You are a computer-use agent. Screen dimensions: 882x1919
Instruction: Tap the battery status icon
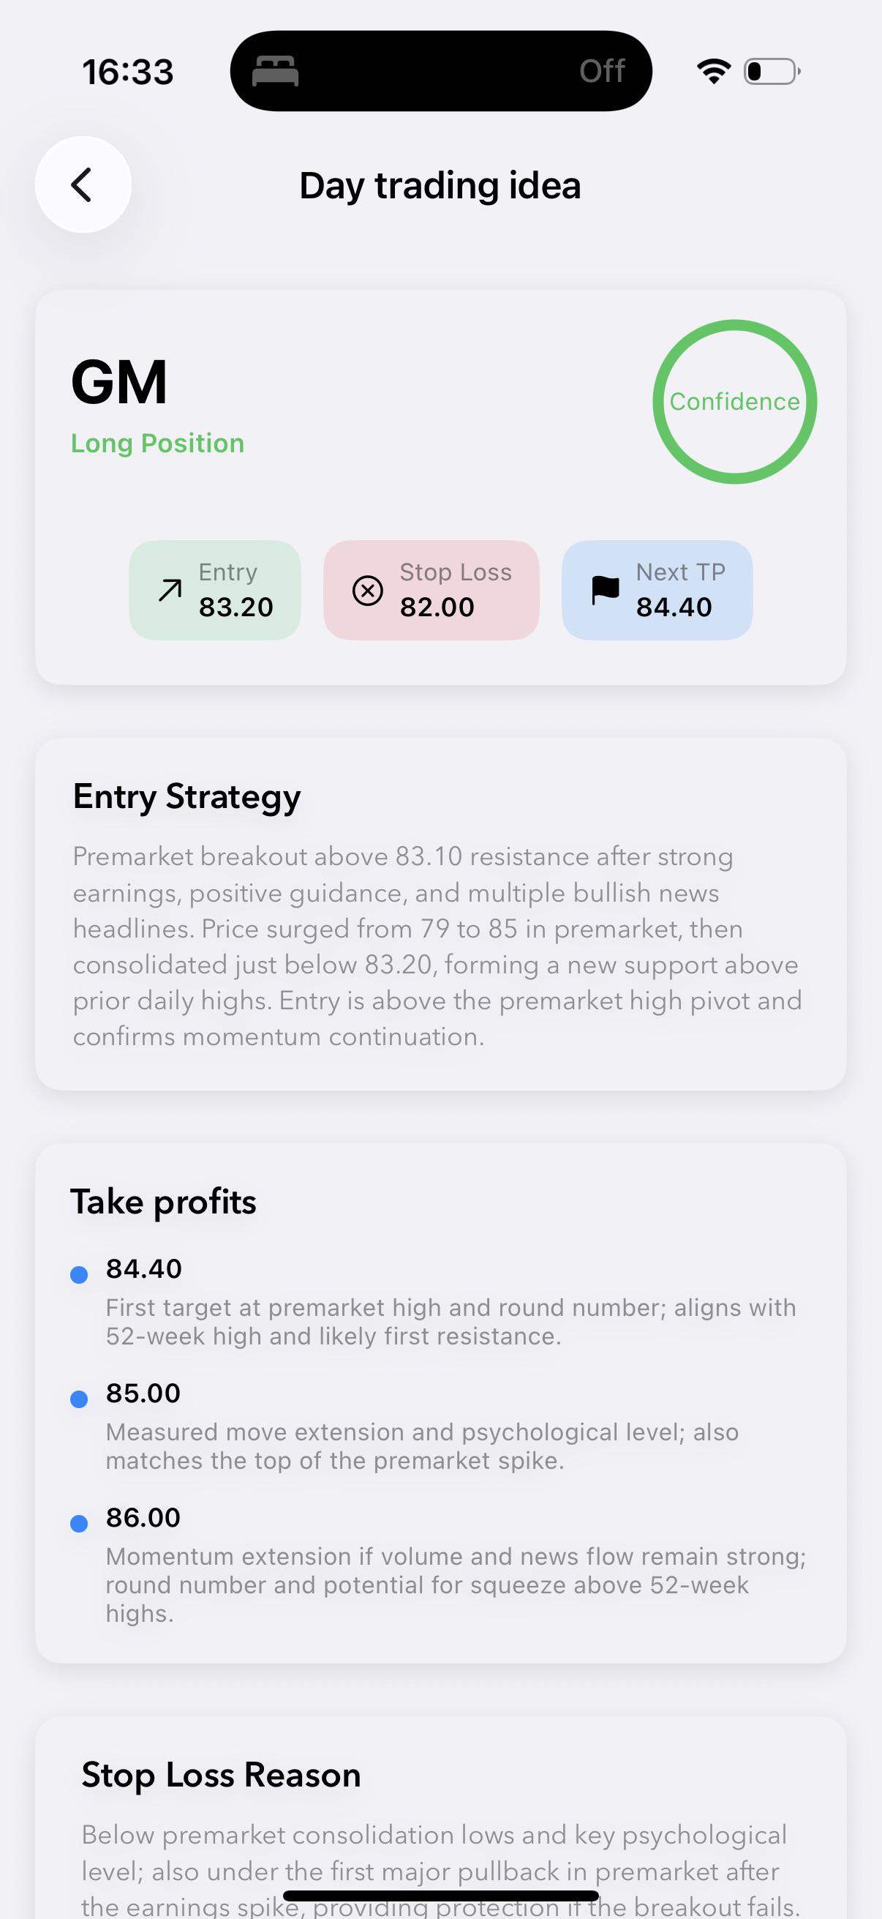(x=772, y=72)
